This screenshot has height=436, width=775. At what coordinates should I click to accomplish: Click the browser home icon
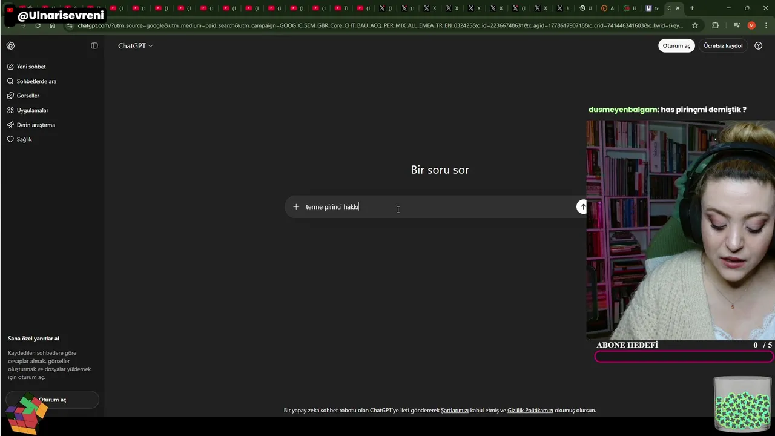click(53, 25)
